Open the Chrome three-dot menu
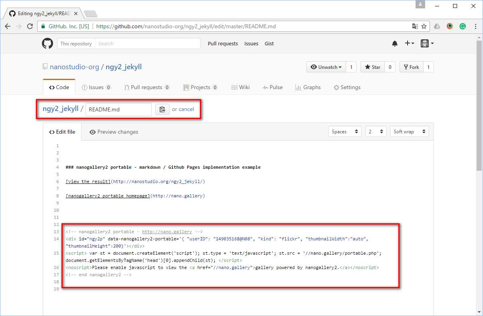483x316 pixels. pos(475,26)
